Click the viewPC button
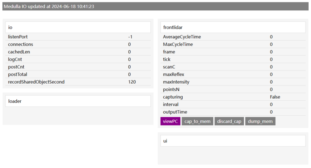Screen dimensions: 311x168 171,121
